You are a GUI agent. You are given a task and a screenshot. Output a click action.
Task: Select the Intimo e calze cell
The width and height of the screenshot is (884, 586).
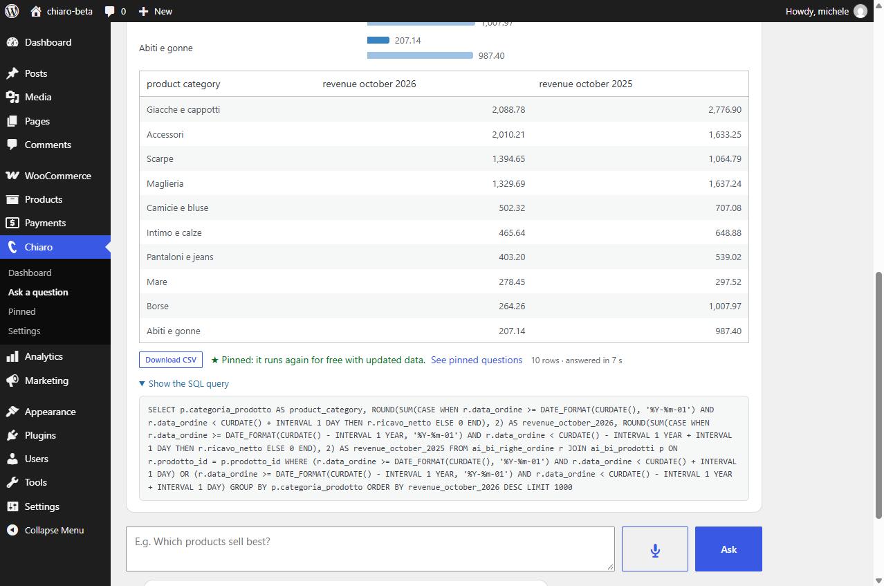[x=174, y=232]
